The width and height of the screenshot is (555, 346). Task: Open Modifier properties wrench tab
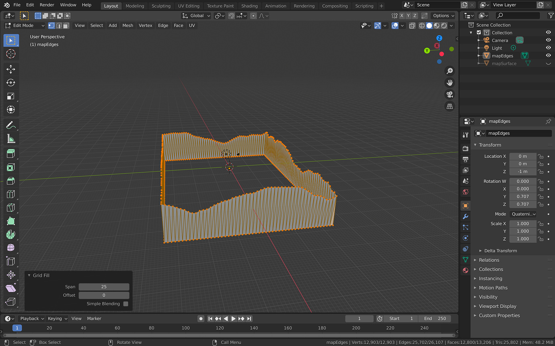pyautogui.click(x=465, y=216)
